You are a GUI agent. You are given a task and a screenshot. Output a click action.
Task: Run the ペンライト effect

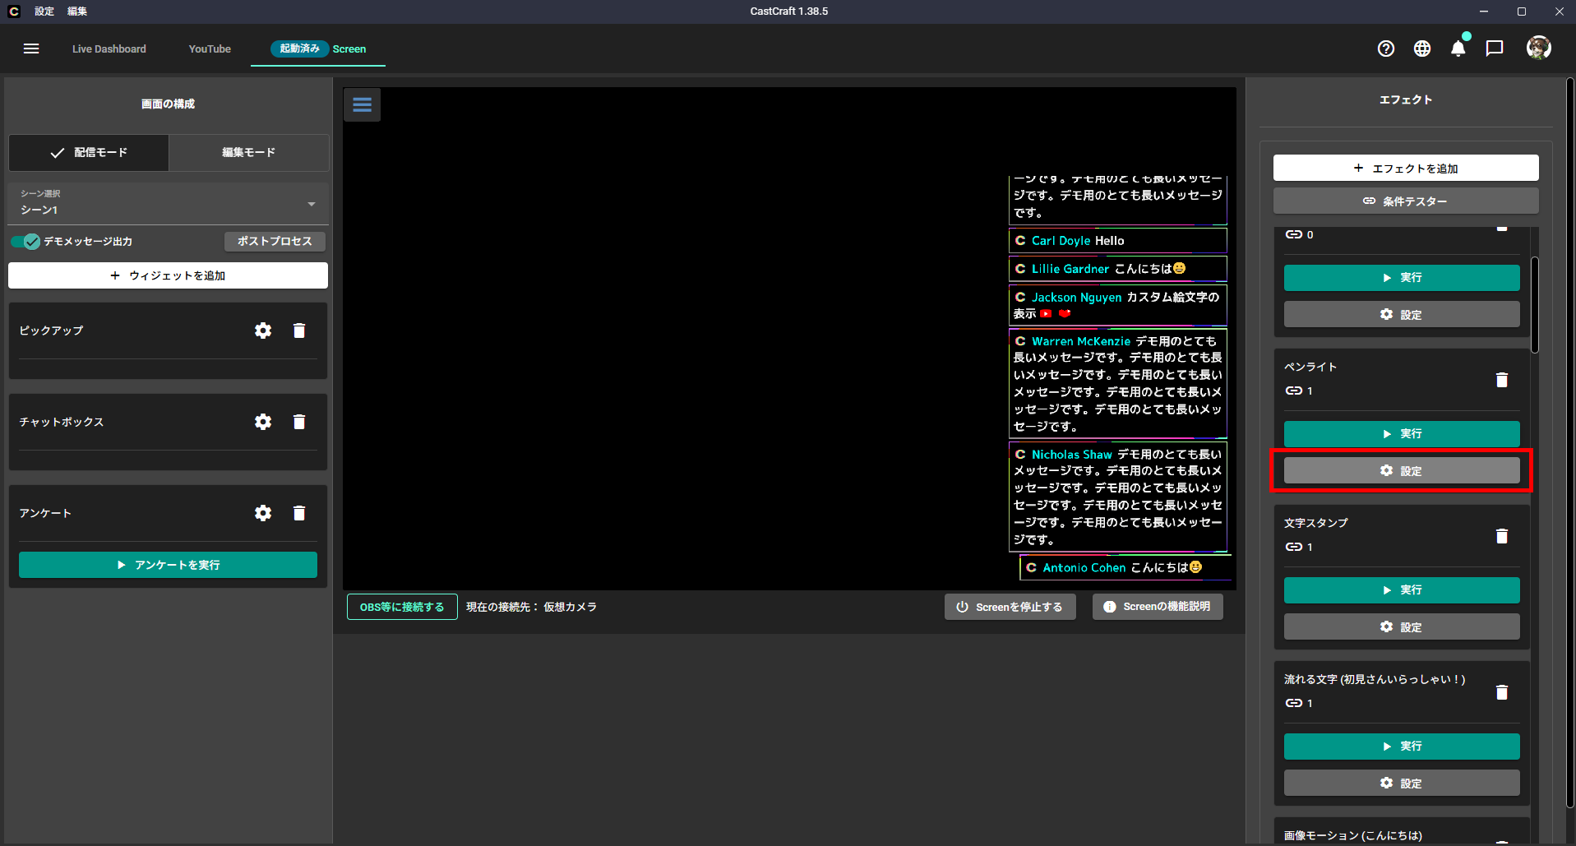1402,434
